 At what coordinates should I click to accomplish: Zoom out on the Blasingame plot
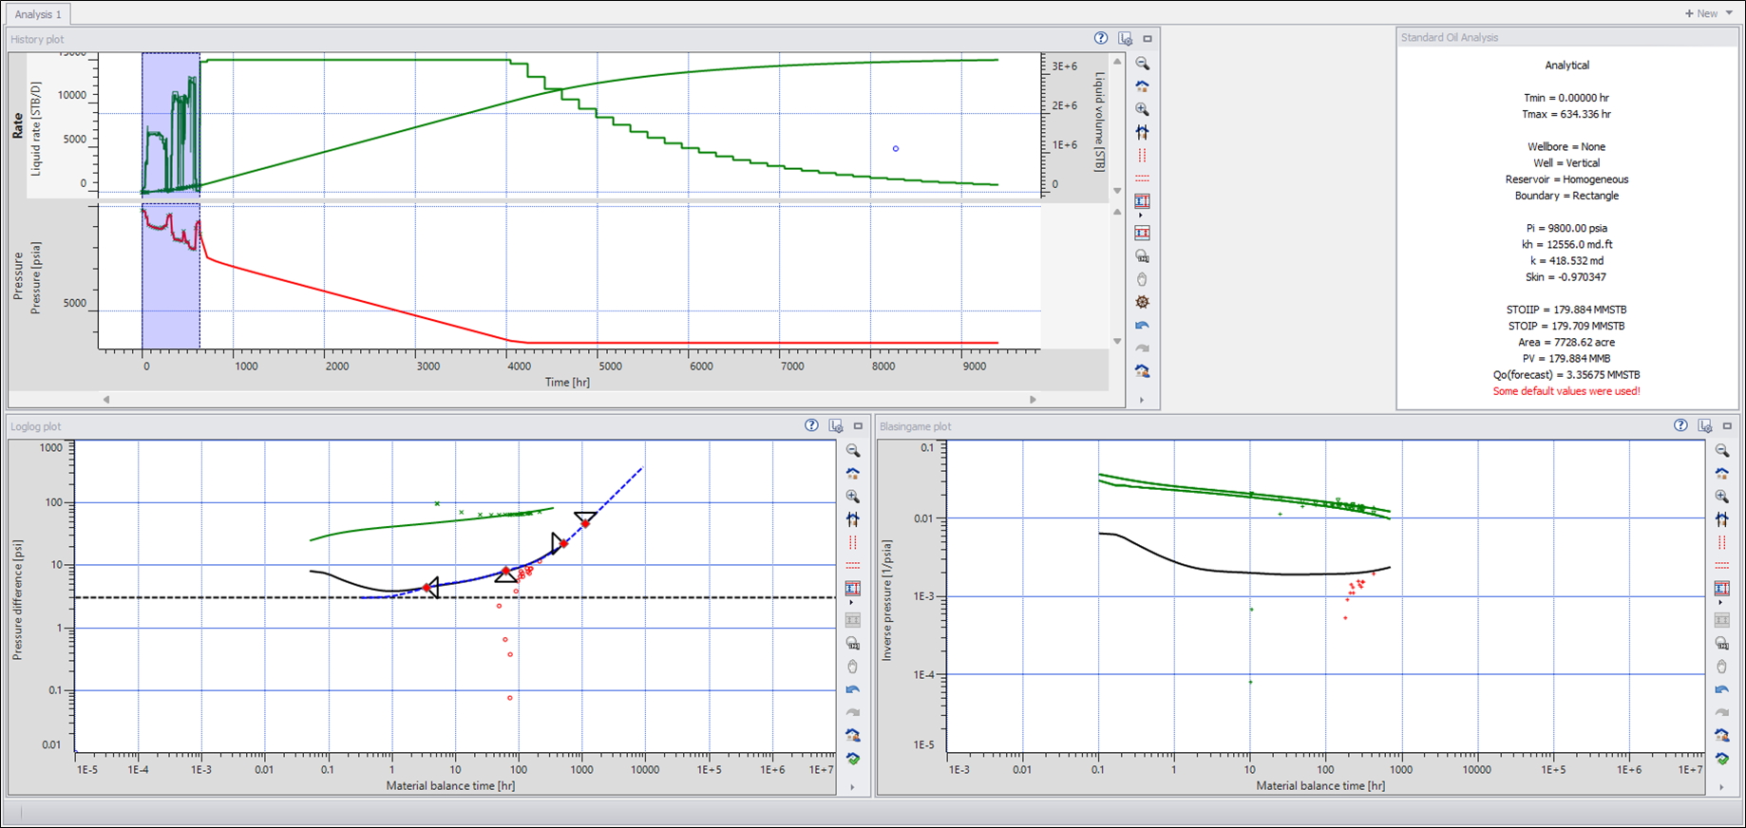(x=1721, y=451)
